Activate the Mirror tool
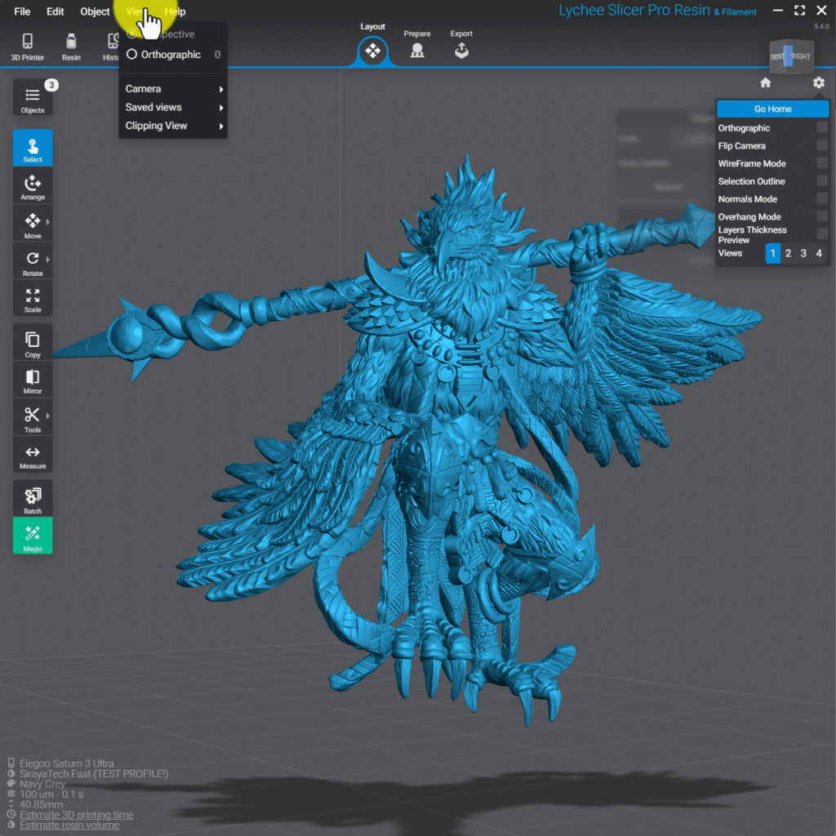The height and width of the screenshot is (836, 836). [x=33, y=380]
